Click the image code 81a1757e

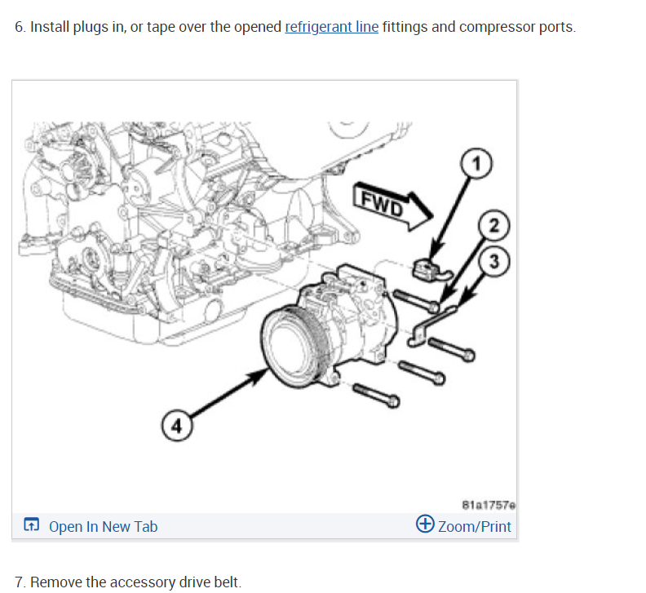pos(489,505)
